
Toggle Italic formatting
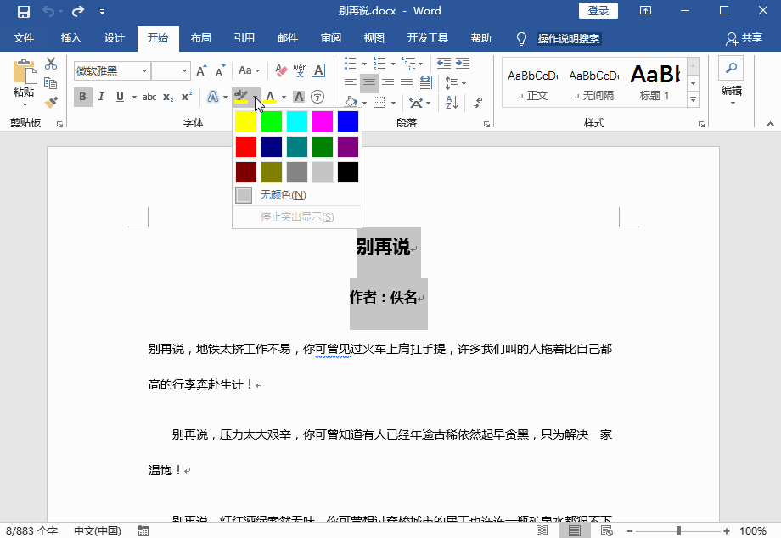point(101,97)
